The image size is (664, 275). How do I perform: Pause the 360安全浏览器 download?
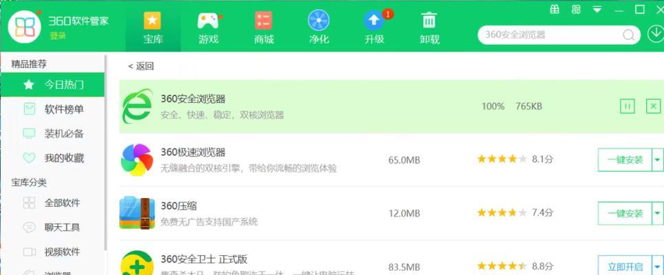coord(627,106)
